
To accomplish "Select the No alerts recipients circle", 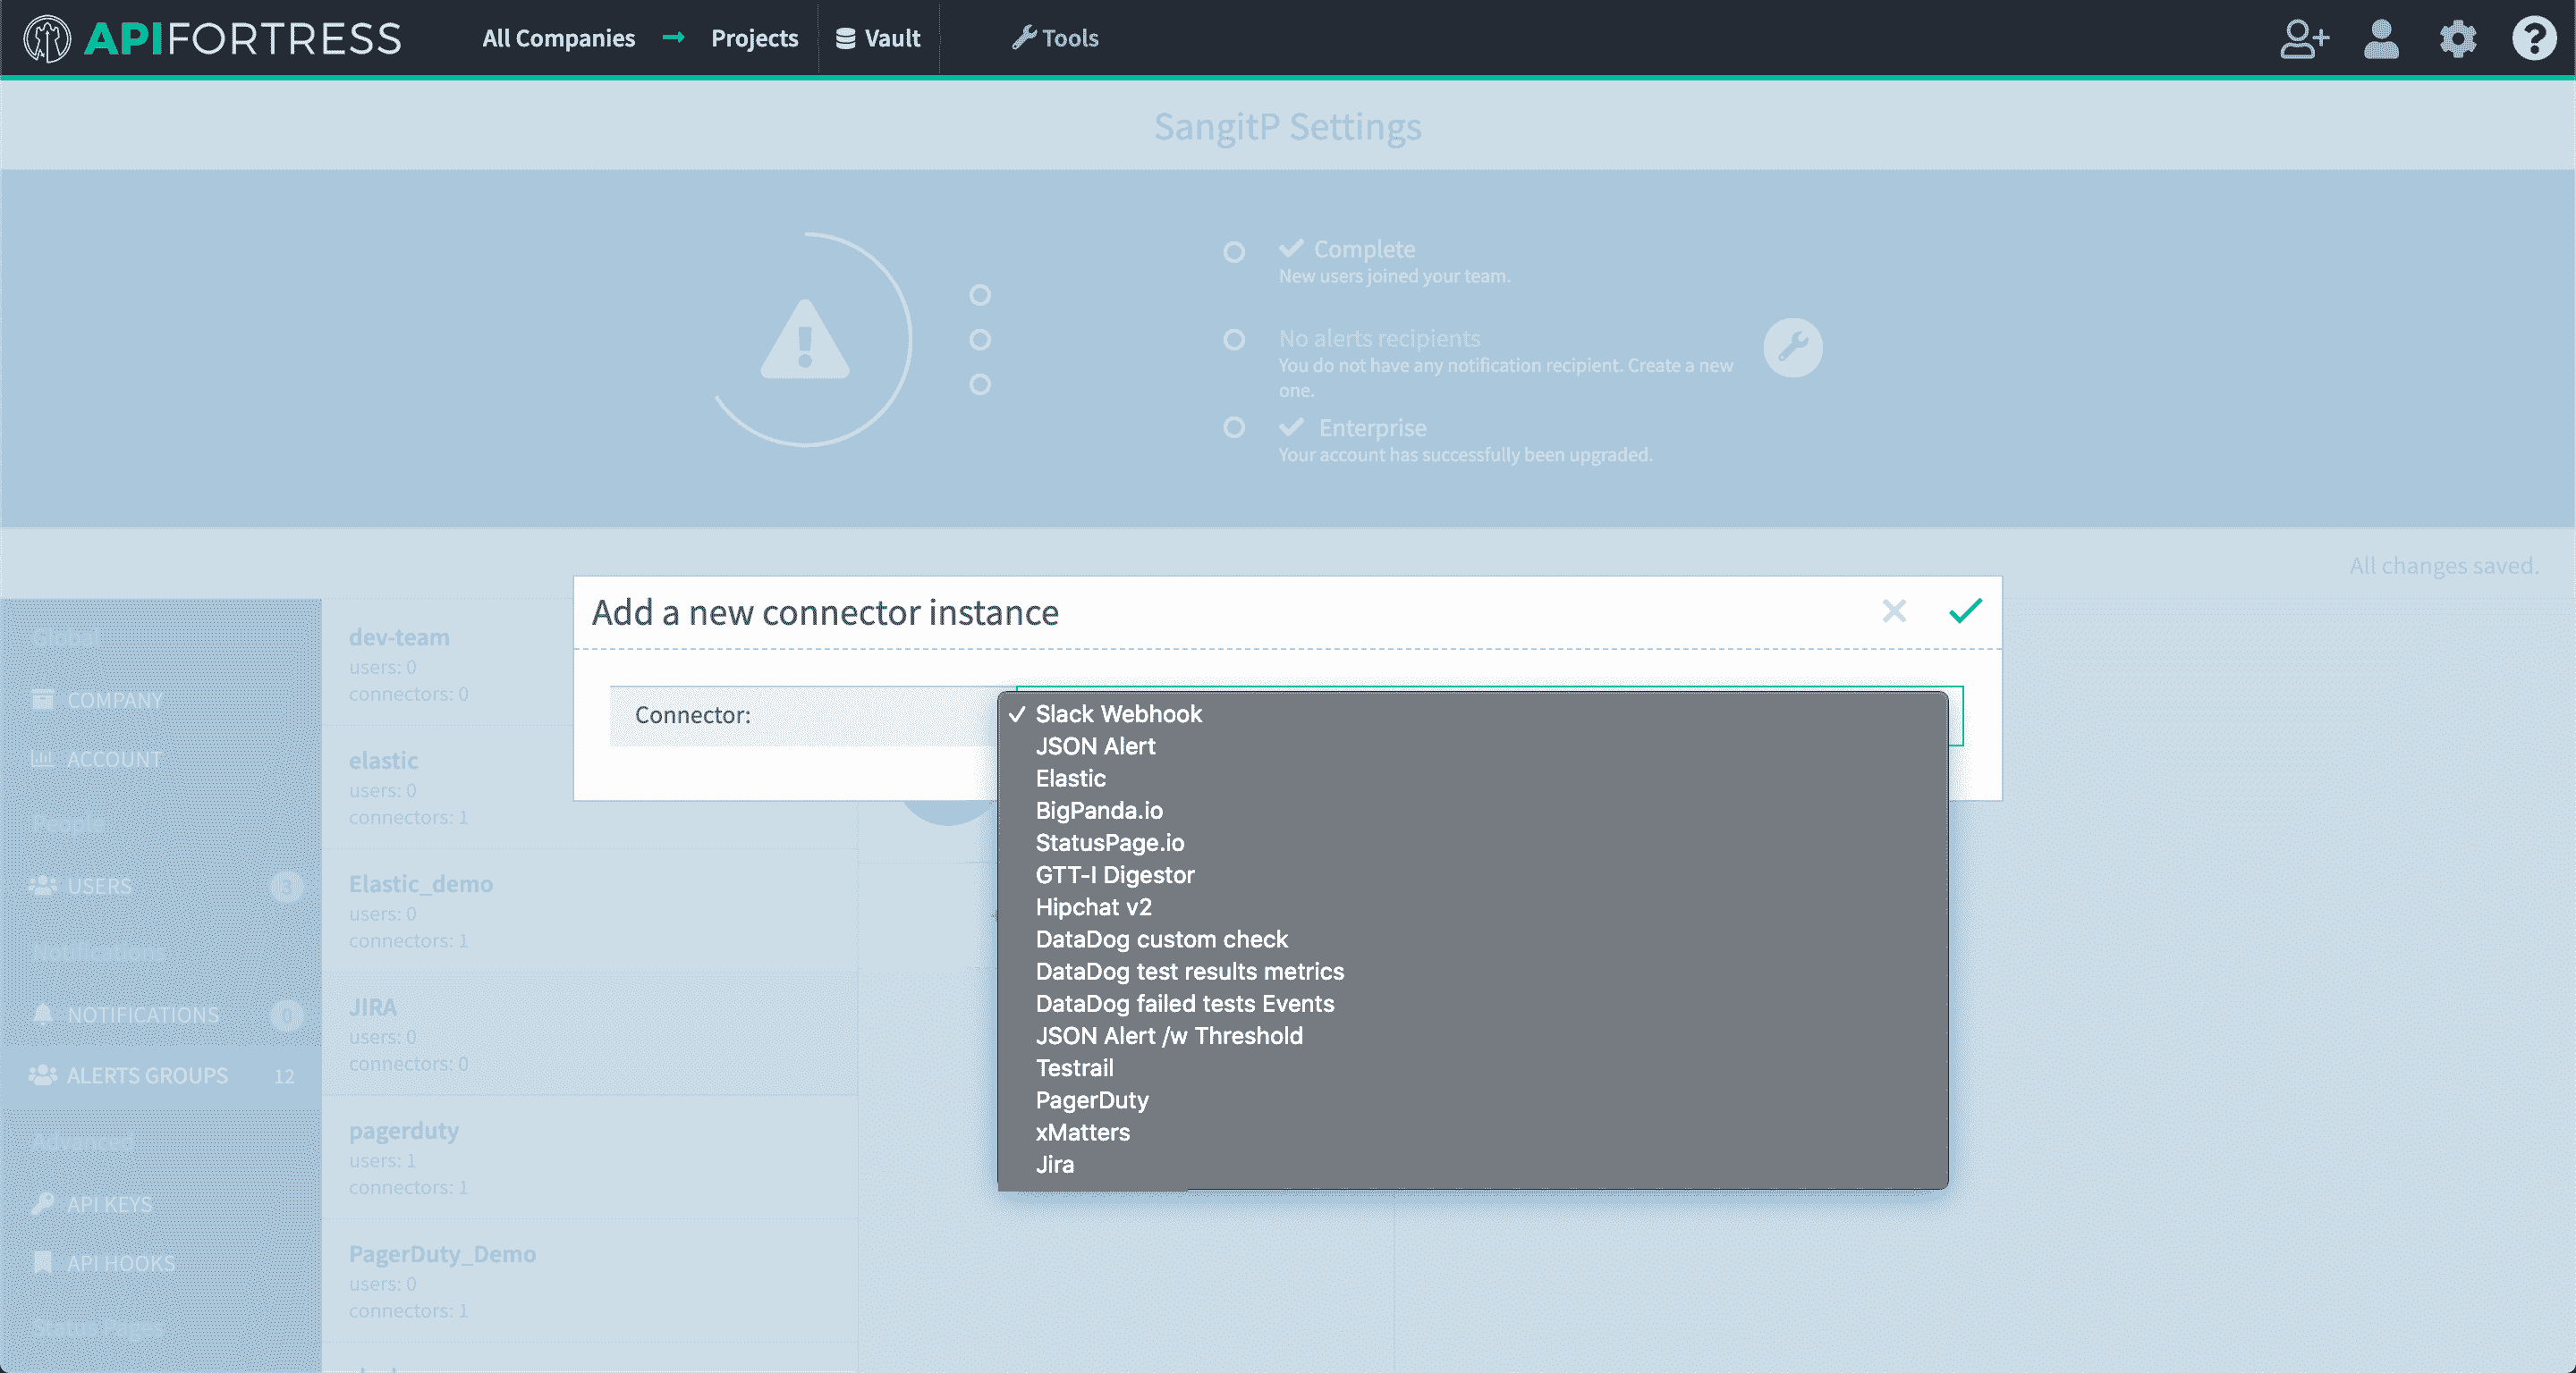I will click(x=1233, y=340).
